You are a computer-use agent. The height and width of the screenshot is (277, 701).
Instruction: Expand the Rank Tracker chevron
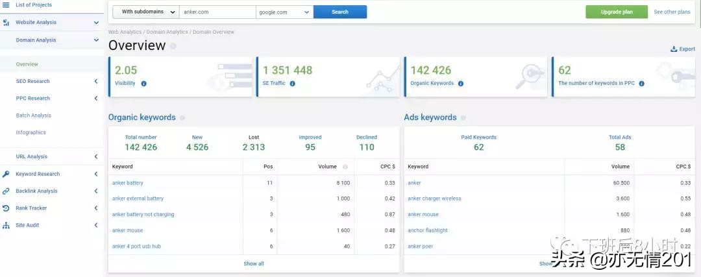pos(96,208)
